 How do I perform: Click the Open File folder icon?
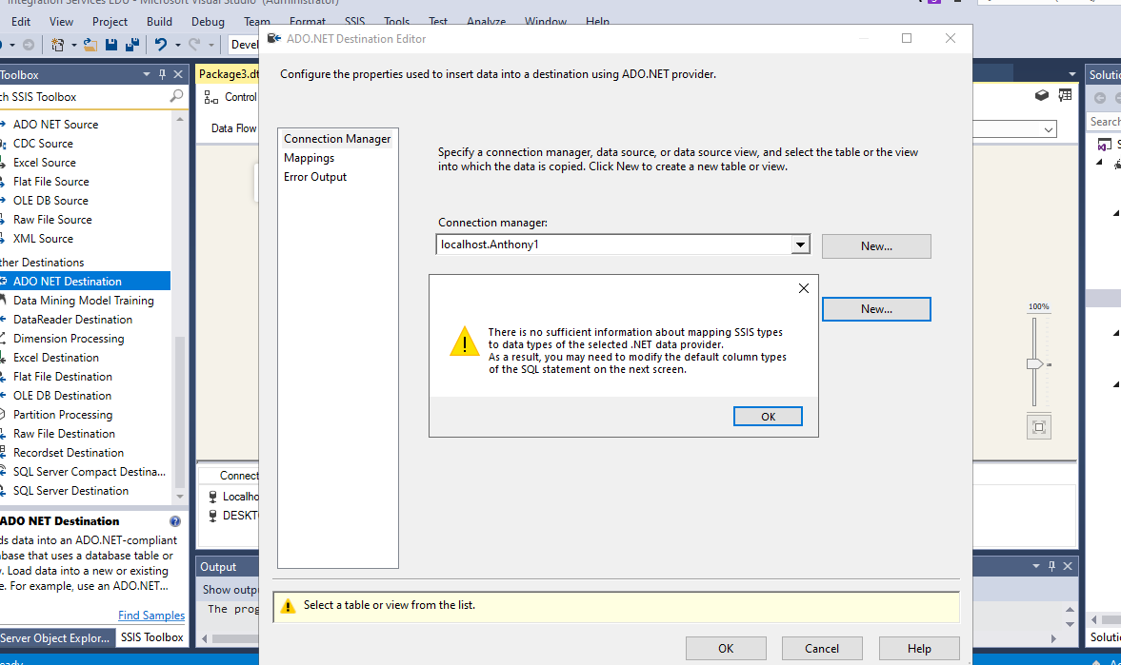point(90,45)
